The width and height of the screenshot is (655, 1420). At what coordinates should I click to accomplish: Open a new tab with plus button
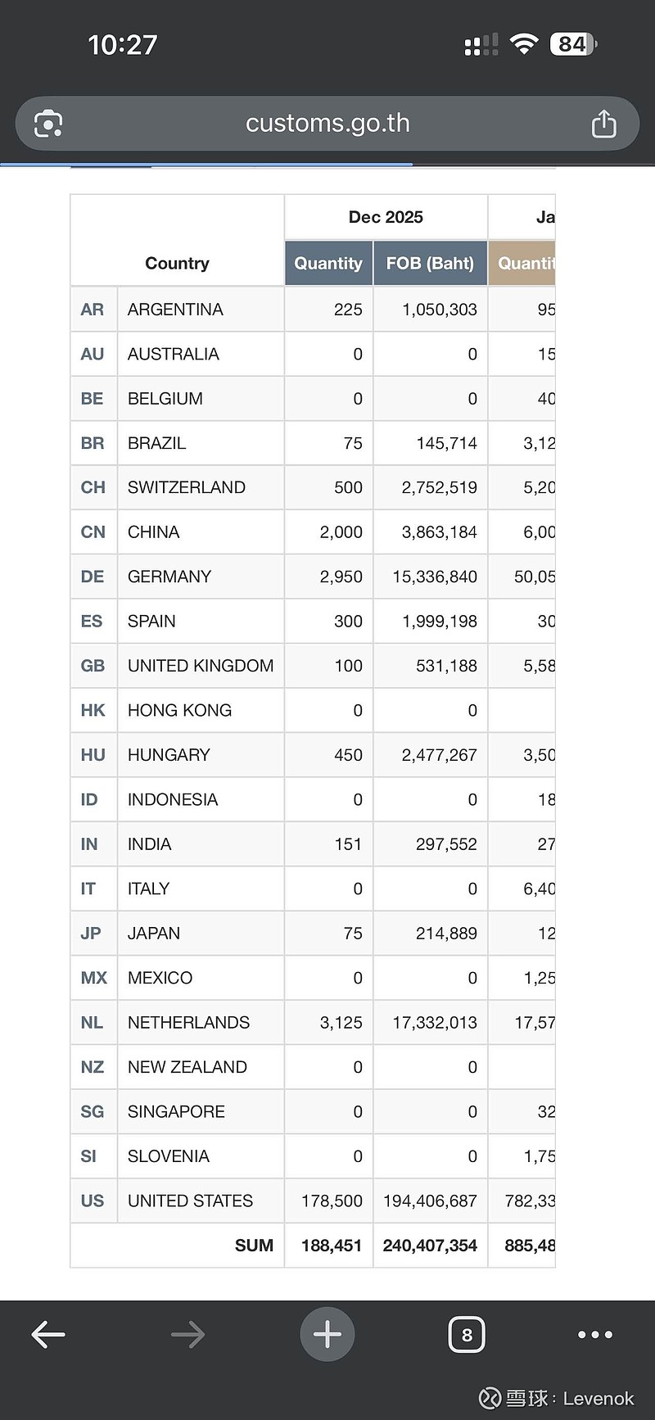(327, 1335)
